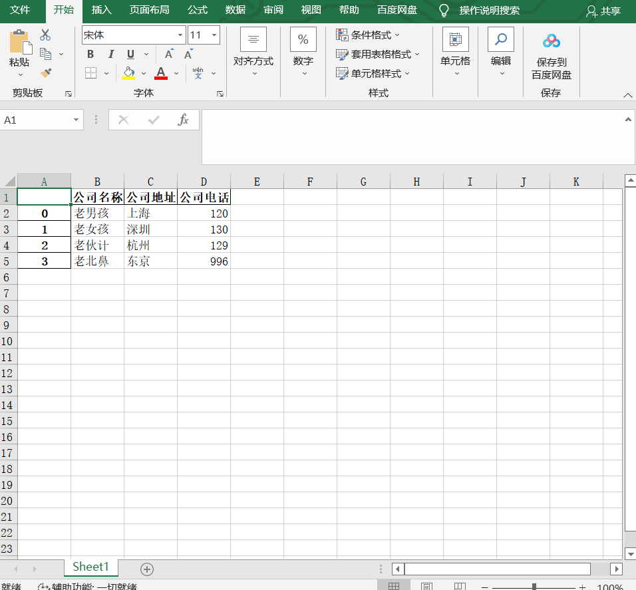Expand copy options arrow
Viewport: 636px width, 590px height.
click(x=61, y=54)
